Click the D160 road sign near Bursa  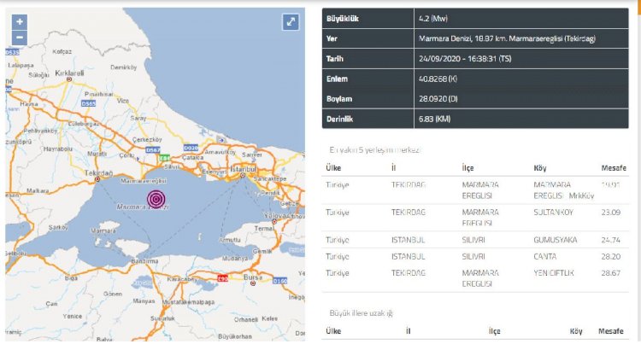point(280,281)
